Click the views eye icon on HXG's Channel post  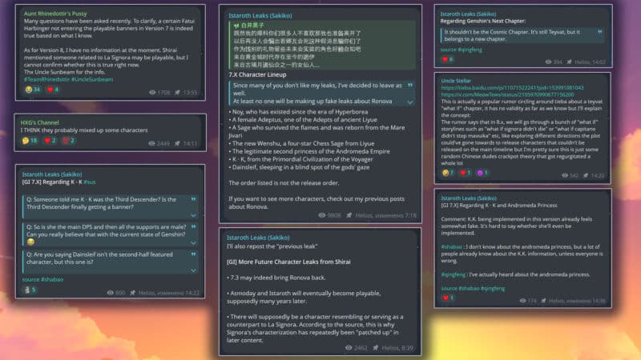click(151, 143)
